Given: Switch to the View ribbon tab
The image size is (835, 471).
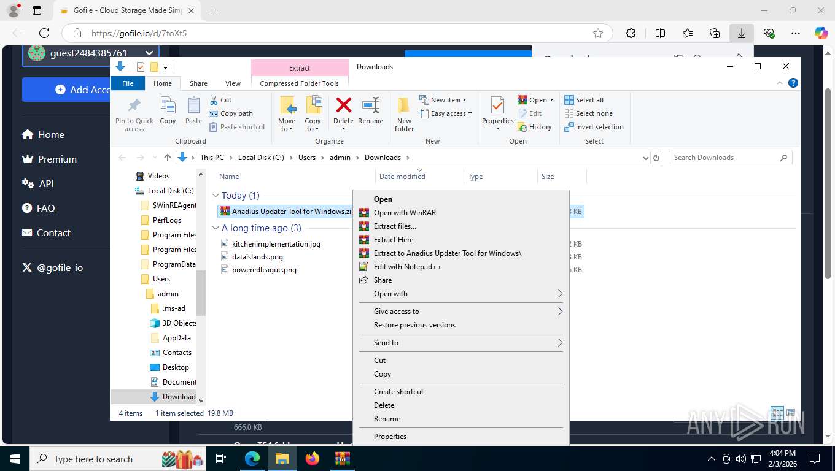Looking at the screenshot, I should coord(233,83).
